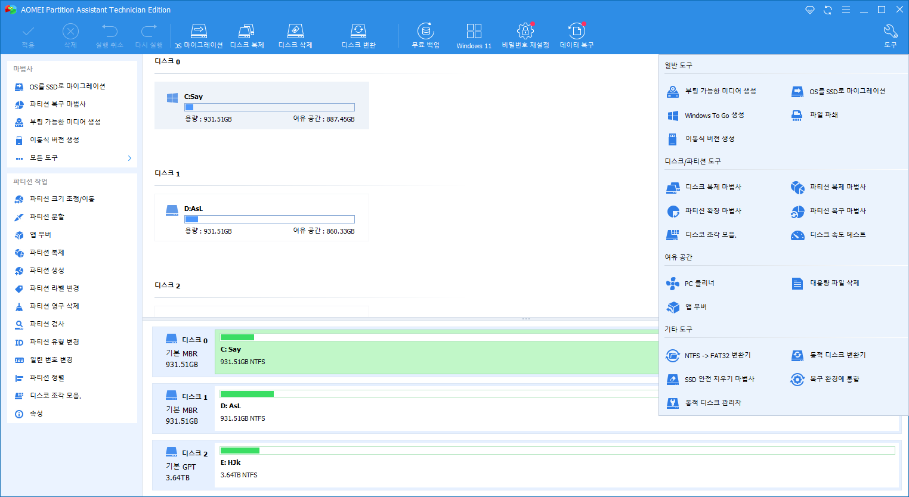Click the OS 마이그레이션 toolbar icon

coord(199,36)
